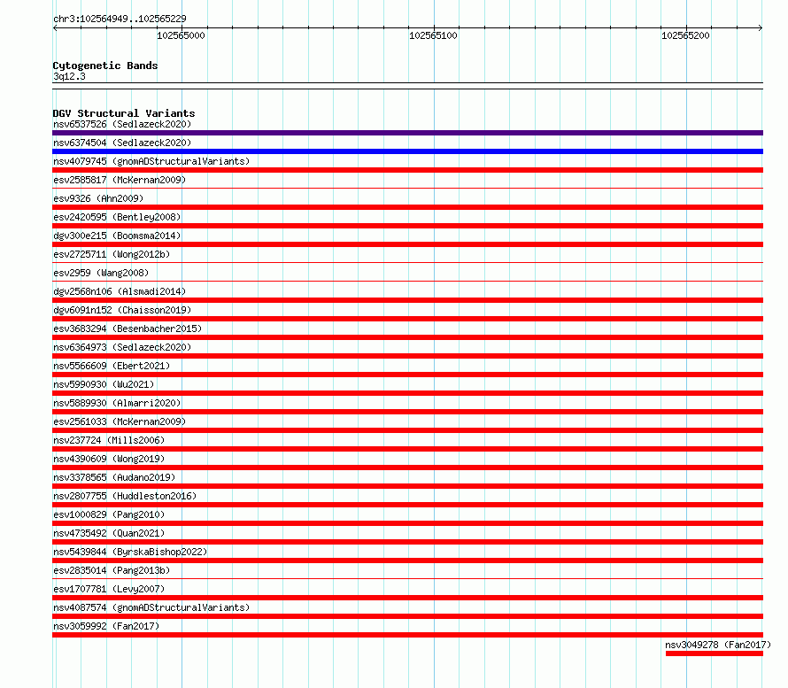Select esv2420595 (Bentley2008) label
The image size is (788, 688).
click(117, 217)
